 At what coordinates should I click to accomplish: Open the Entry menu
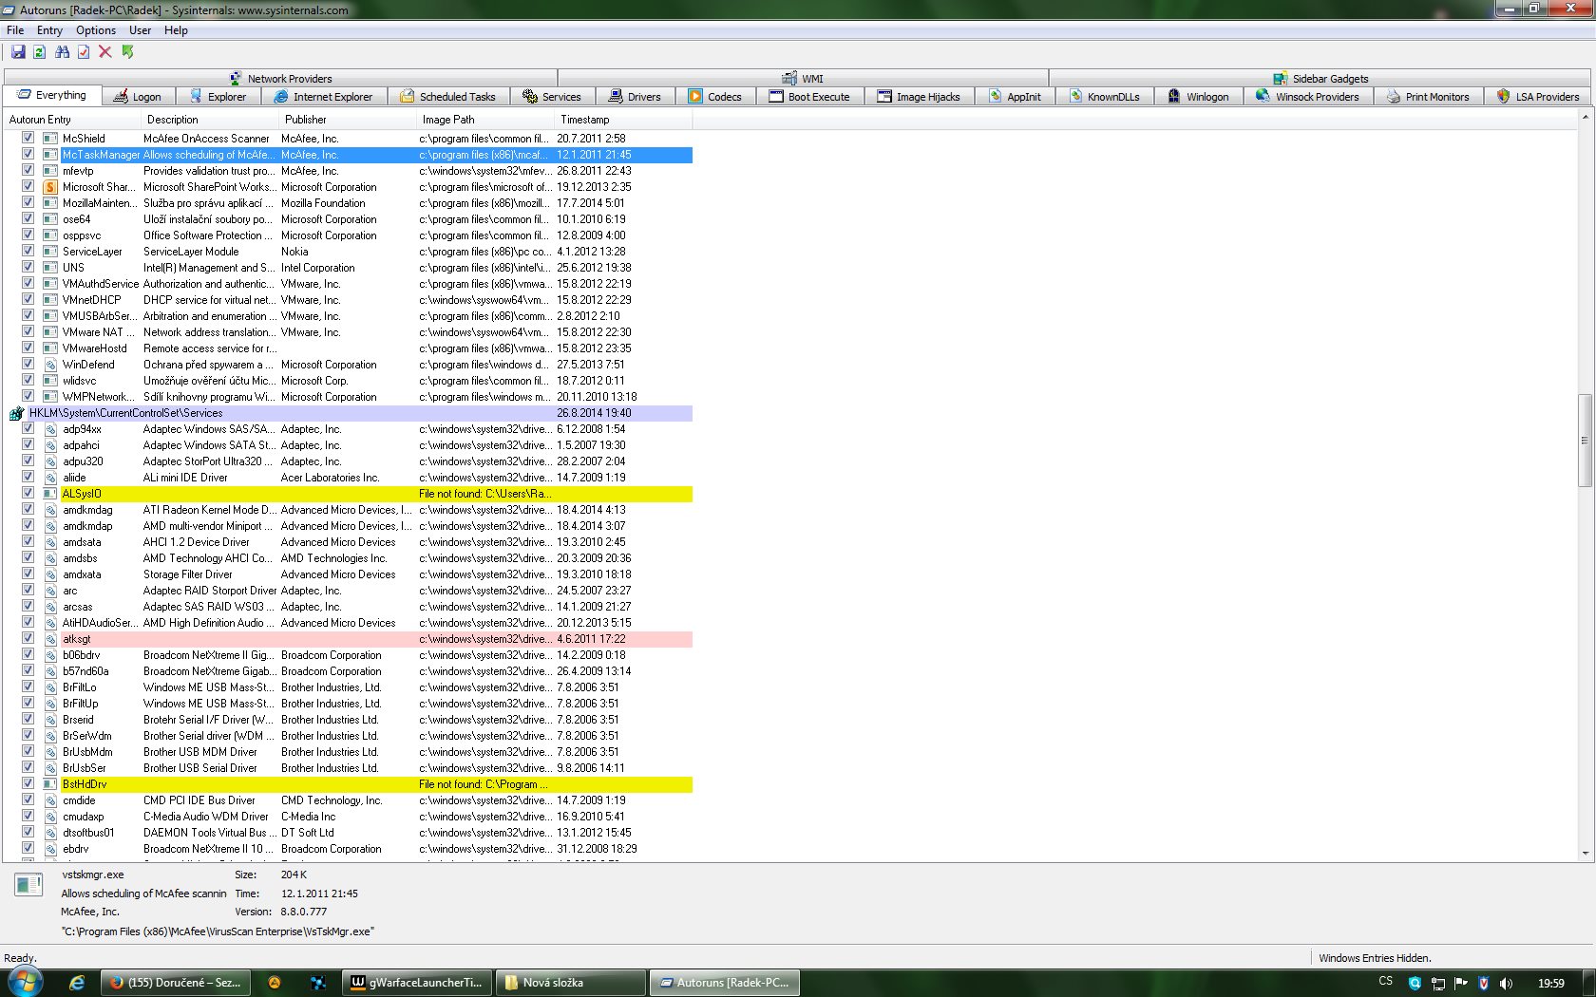point(49,30)
